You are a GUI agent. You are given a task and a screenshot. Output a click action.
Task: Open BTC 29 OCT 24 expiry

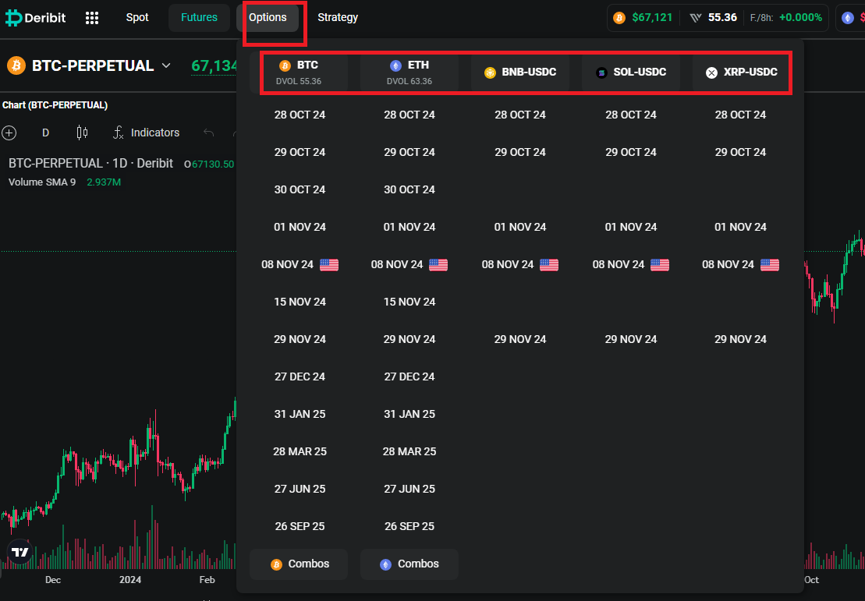tap(300, 152)
